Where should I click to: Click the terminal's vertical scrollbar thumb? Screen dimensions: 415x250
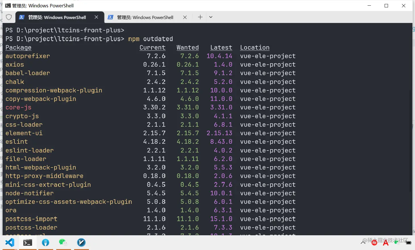pos(411,141)
